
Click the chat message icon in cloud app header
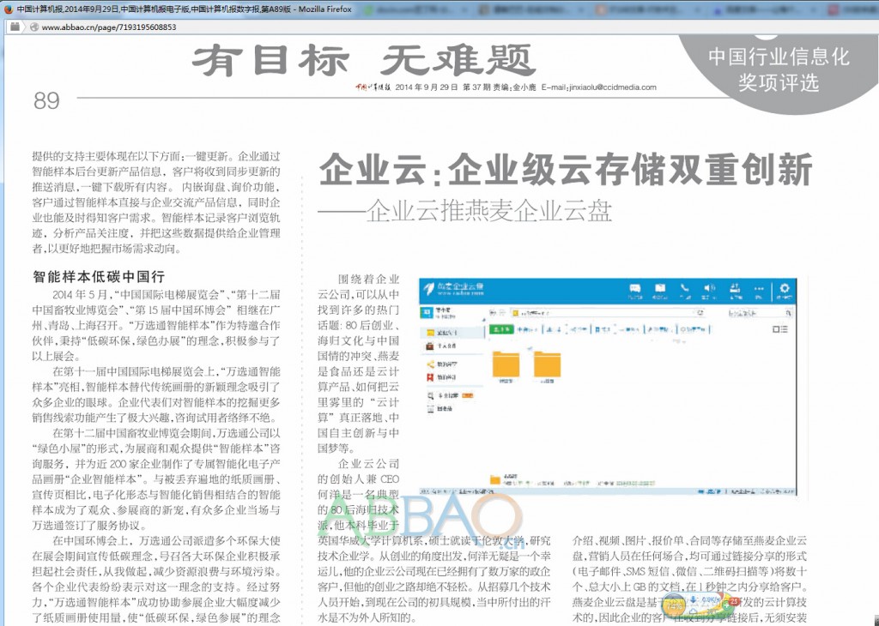pos(635,289)
